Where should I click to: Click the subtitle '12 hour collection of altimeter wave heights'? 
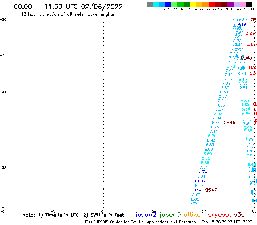pos(67,14)
